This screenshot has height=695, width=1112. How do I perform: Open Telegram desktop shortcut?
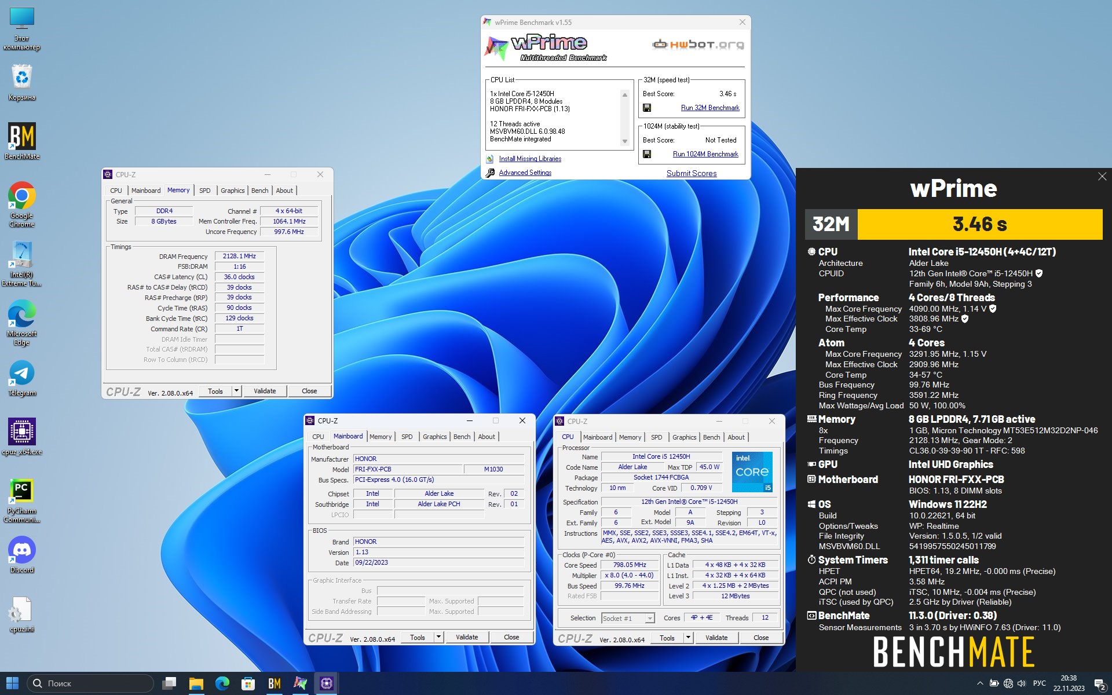pyautogui.click(x=22, y=379)
